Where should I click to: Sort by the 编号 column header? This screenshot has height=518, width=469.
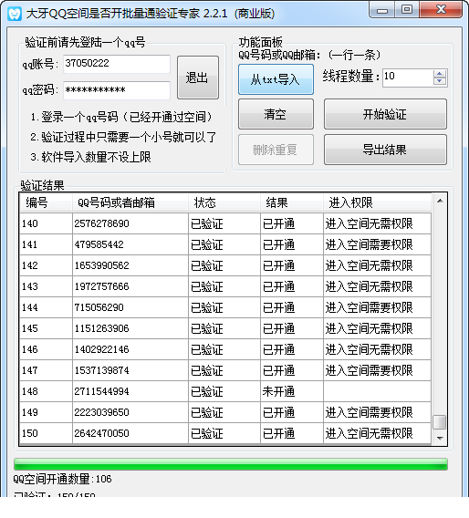pos(46,202)
